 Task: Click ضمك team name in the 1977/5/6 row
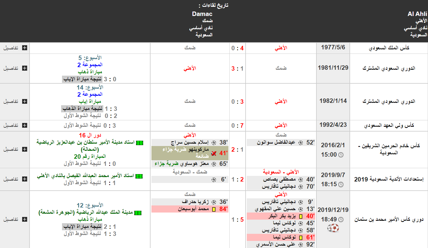coord(190,48)
